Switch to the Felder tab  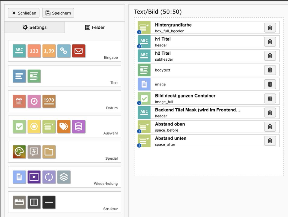pos(95,27)
